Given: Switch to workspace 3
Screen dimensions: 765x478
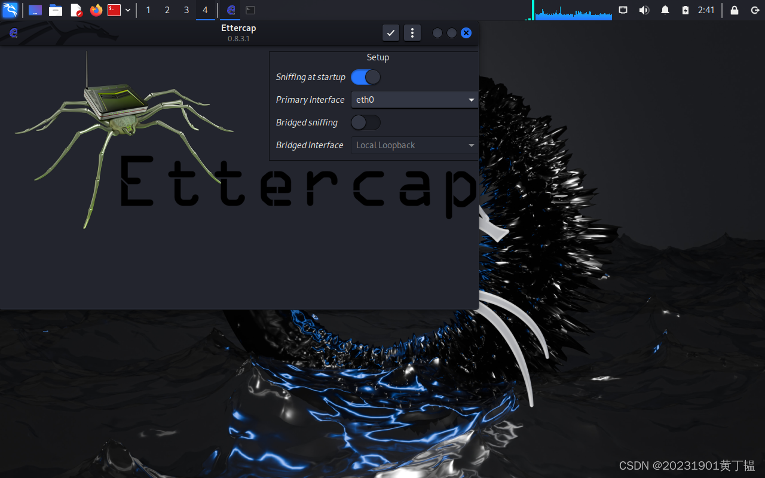Looking at the screenshot, I should (186, 10).
